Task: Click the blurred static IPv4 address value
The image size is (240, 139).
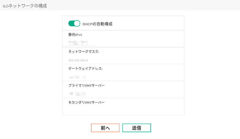Action: point(78,43)
